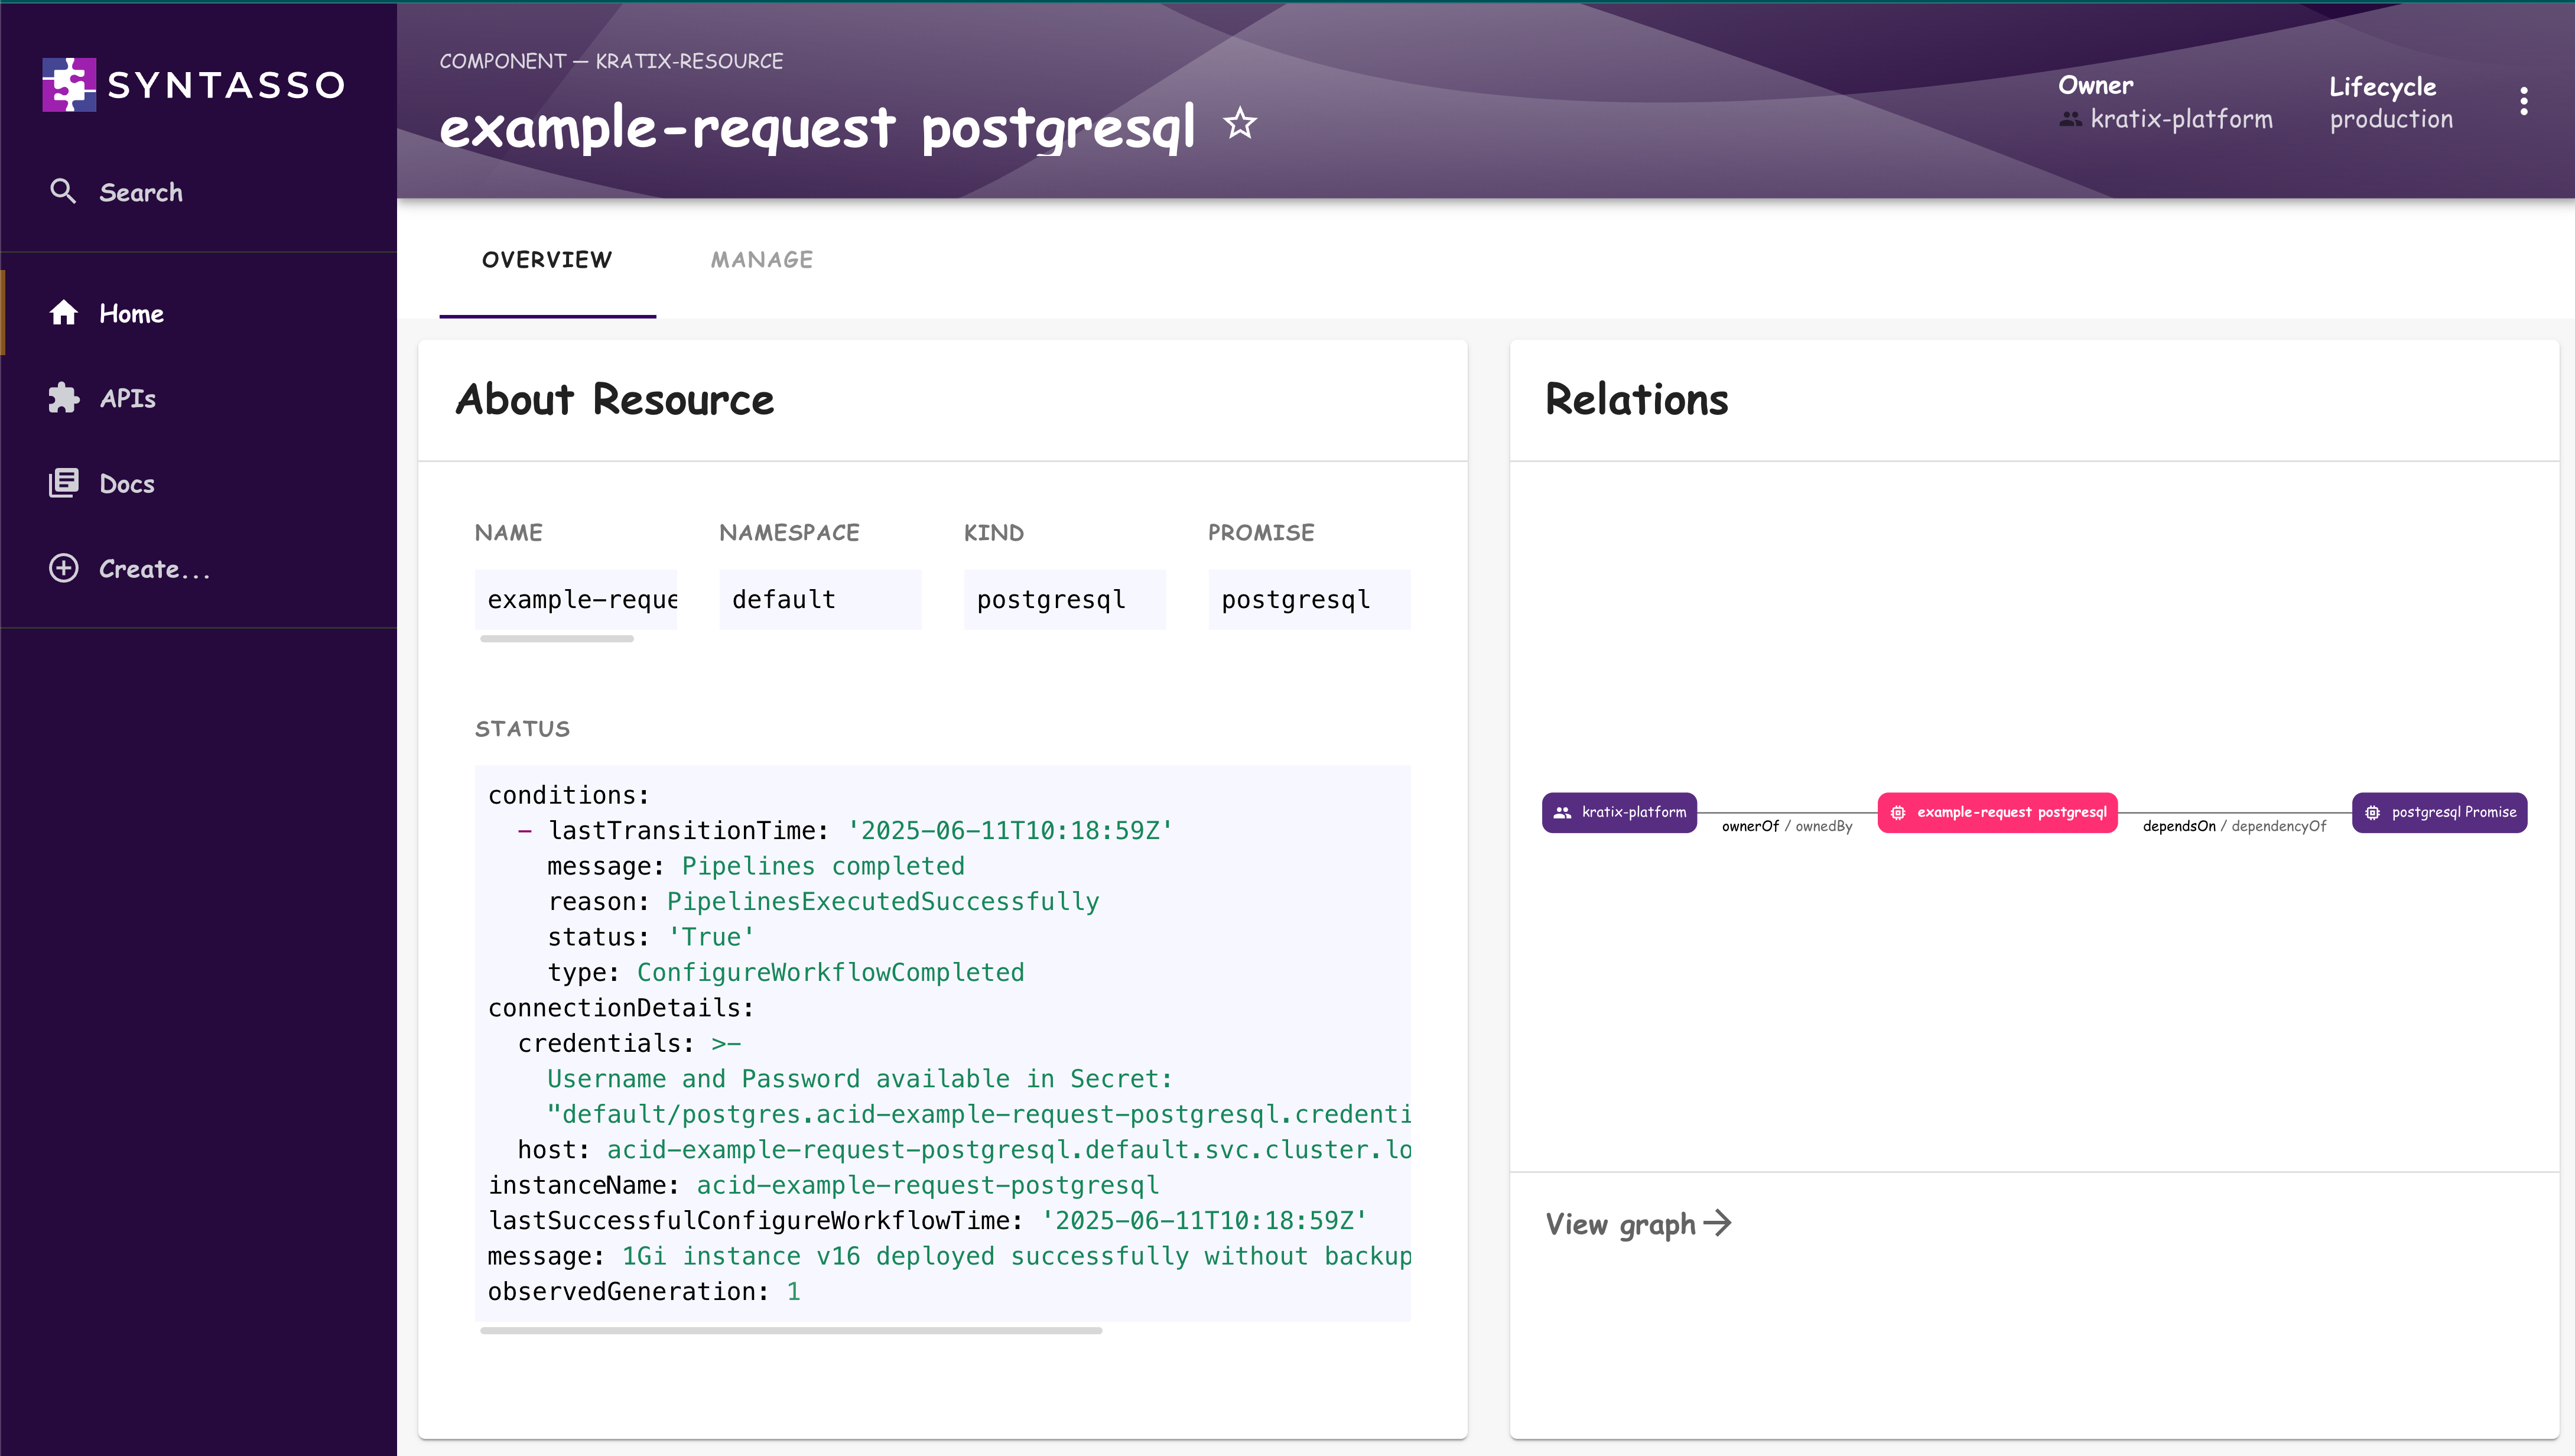Select postgresql Promise node label

click(2453, 812)
